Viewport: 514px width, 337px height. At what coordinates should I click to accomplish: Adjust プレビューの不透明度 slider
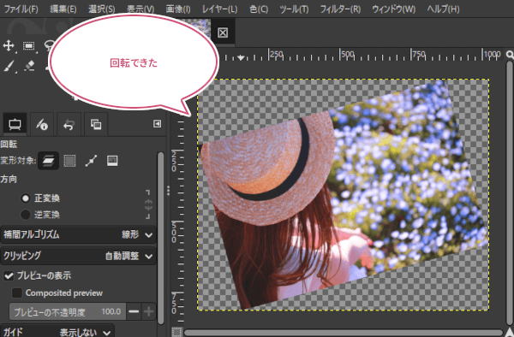tap(68, 312)
